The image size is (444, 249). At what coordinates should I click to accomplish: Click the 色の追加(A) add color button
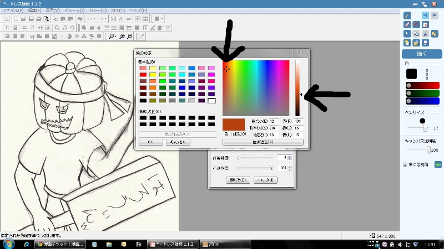(263, 142)
